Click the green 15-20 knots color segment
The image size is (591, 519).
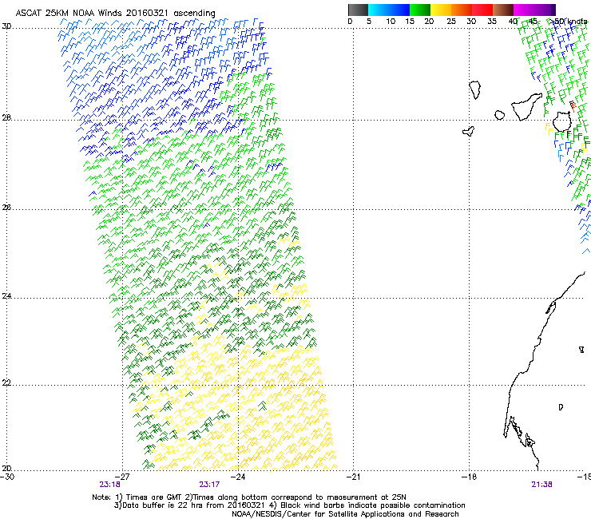click(420, 10)
